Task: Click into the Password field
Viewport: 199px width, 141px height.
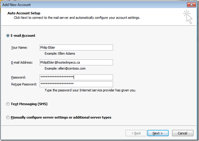Action: [x=76, y=77]
